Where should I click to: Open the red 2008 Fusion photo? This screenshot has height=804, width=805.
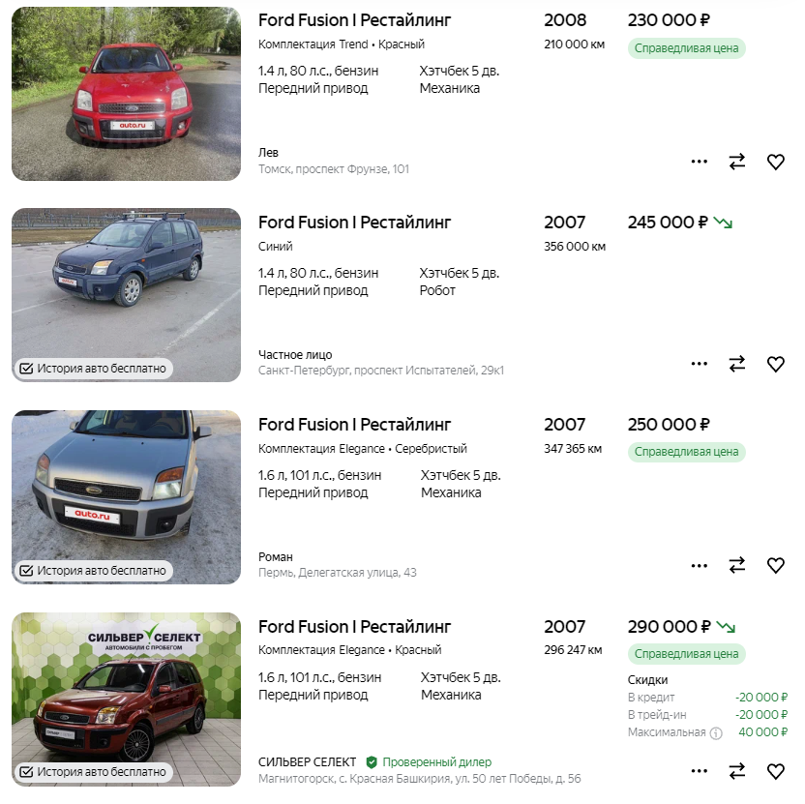(x=126, y=94)
